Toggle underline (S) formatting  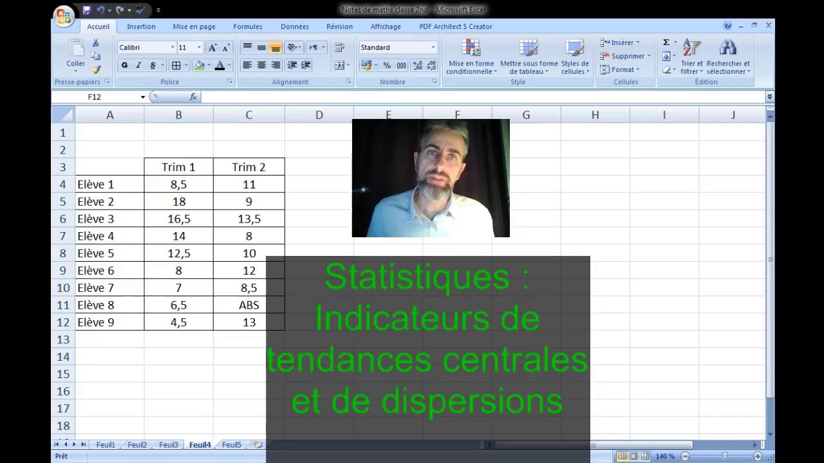click(153, 66)
